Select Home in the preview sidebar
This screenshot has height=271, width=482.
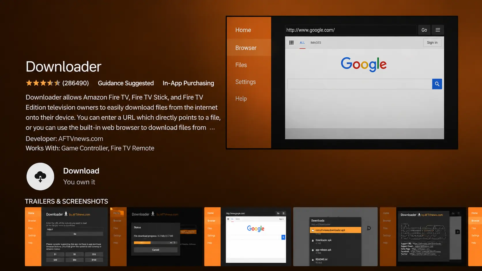pos(243,30)
